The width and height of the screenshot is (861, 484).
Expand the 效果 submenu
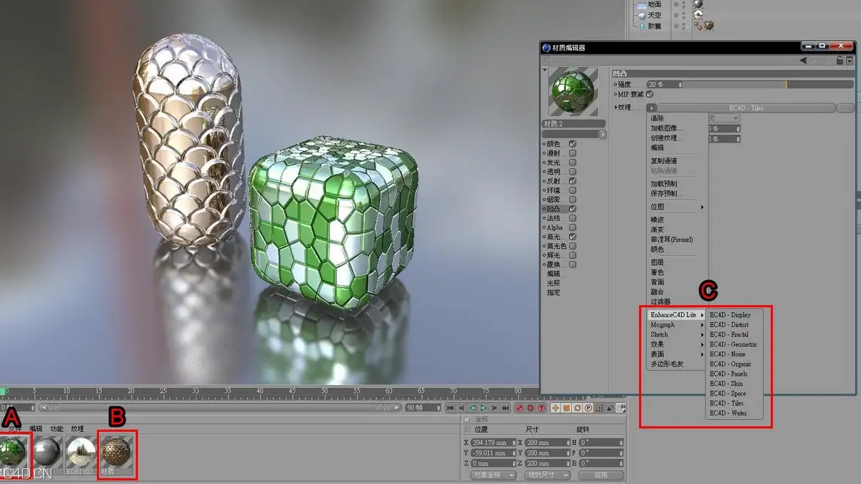pyautogui.click(x=676, y=344)
